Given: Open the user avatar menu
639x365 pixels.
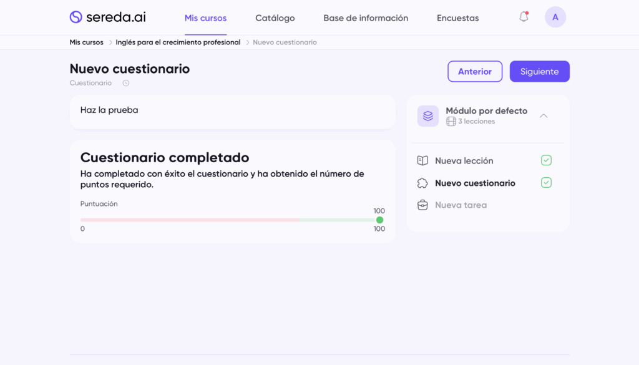Looking at the screenshot, I should (x=555, y=17).
